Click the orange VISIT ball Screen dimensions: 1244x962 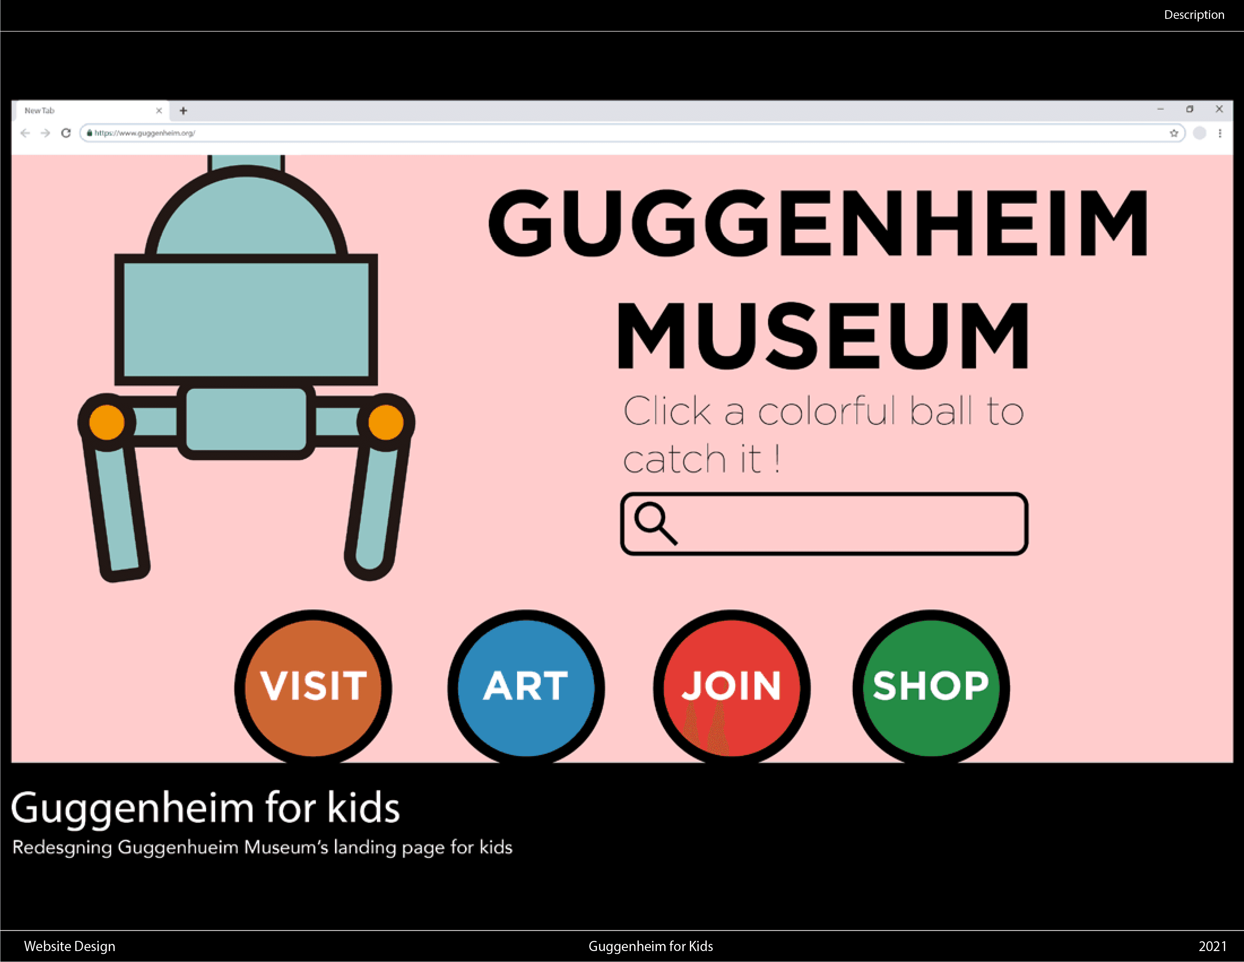pyautogui.click(x=313, y=687)
